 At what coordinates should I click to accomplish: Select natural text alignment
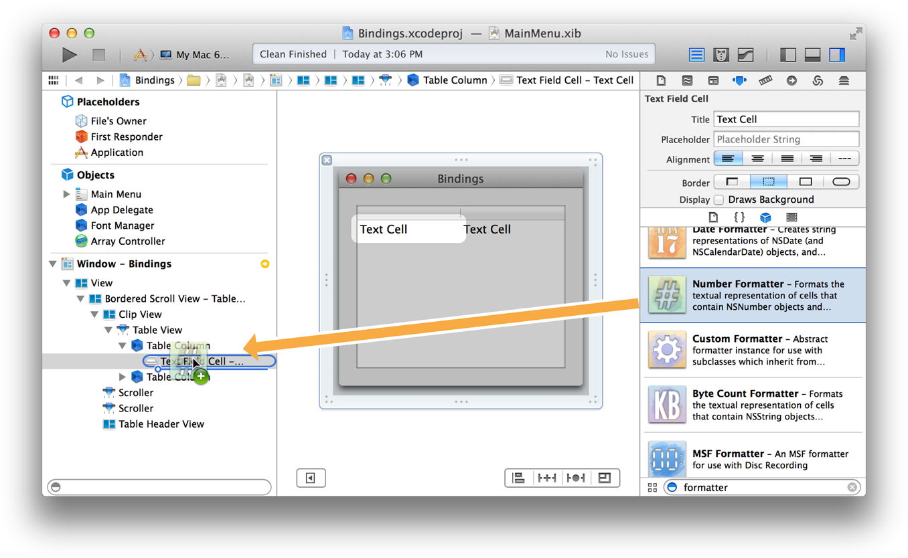[x=844, y=159]
